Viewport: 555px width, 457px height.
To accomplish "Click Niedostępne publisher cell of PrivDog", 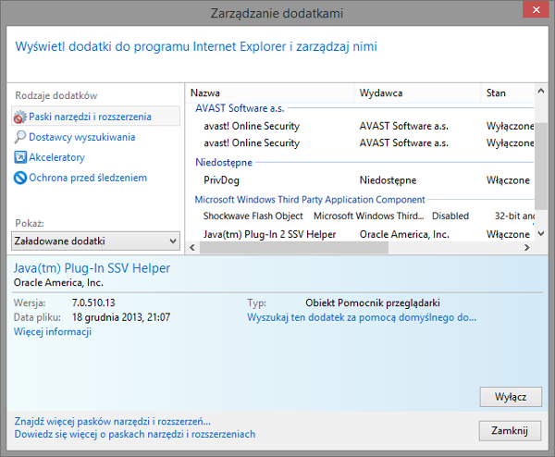I will 388,180.
